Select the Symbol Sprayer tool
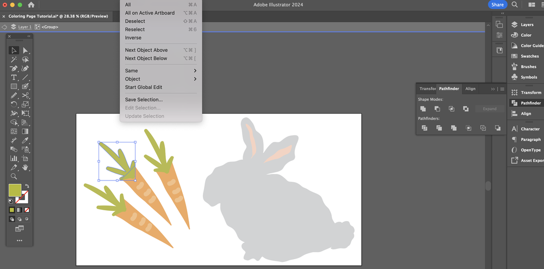The width and height of the screenshot is (544, 269). point(25,149)
